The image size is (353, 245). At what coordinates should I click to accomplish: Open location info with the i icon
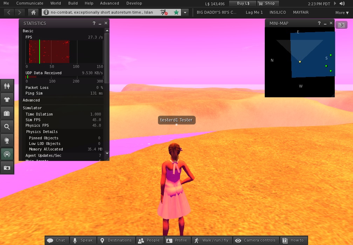coord(46,12)
